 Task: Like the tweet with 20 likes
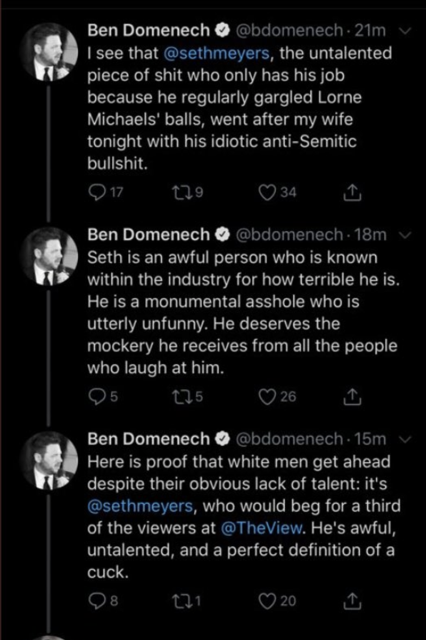(x=267, y=600)
